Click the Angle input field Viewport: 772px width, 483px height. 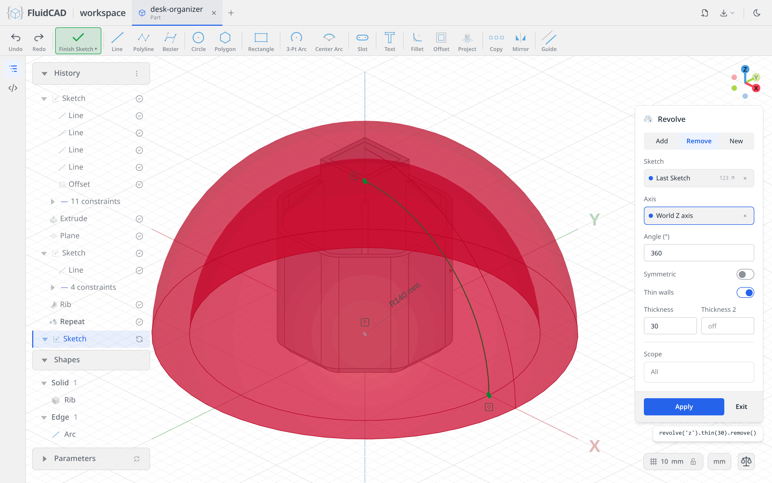pyautogui.click(x=699, y=253)
